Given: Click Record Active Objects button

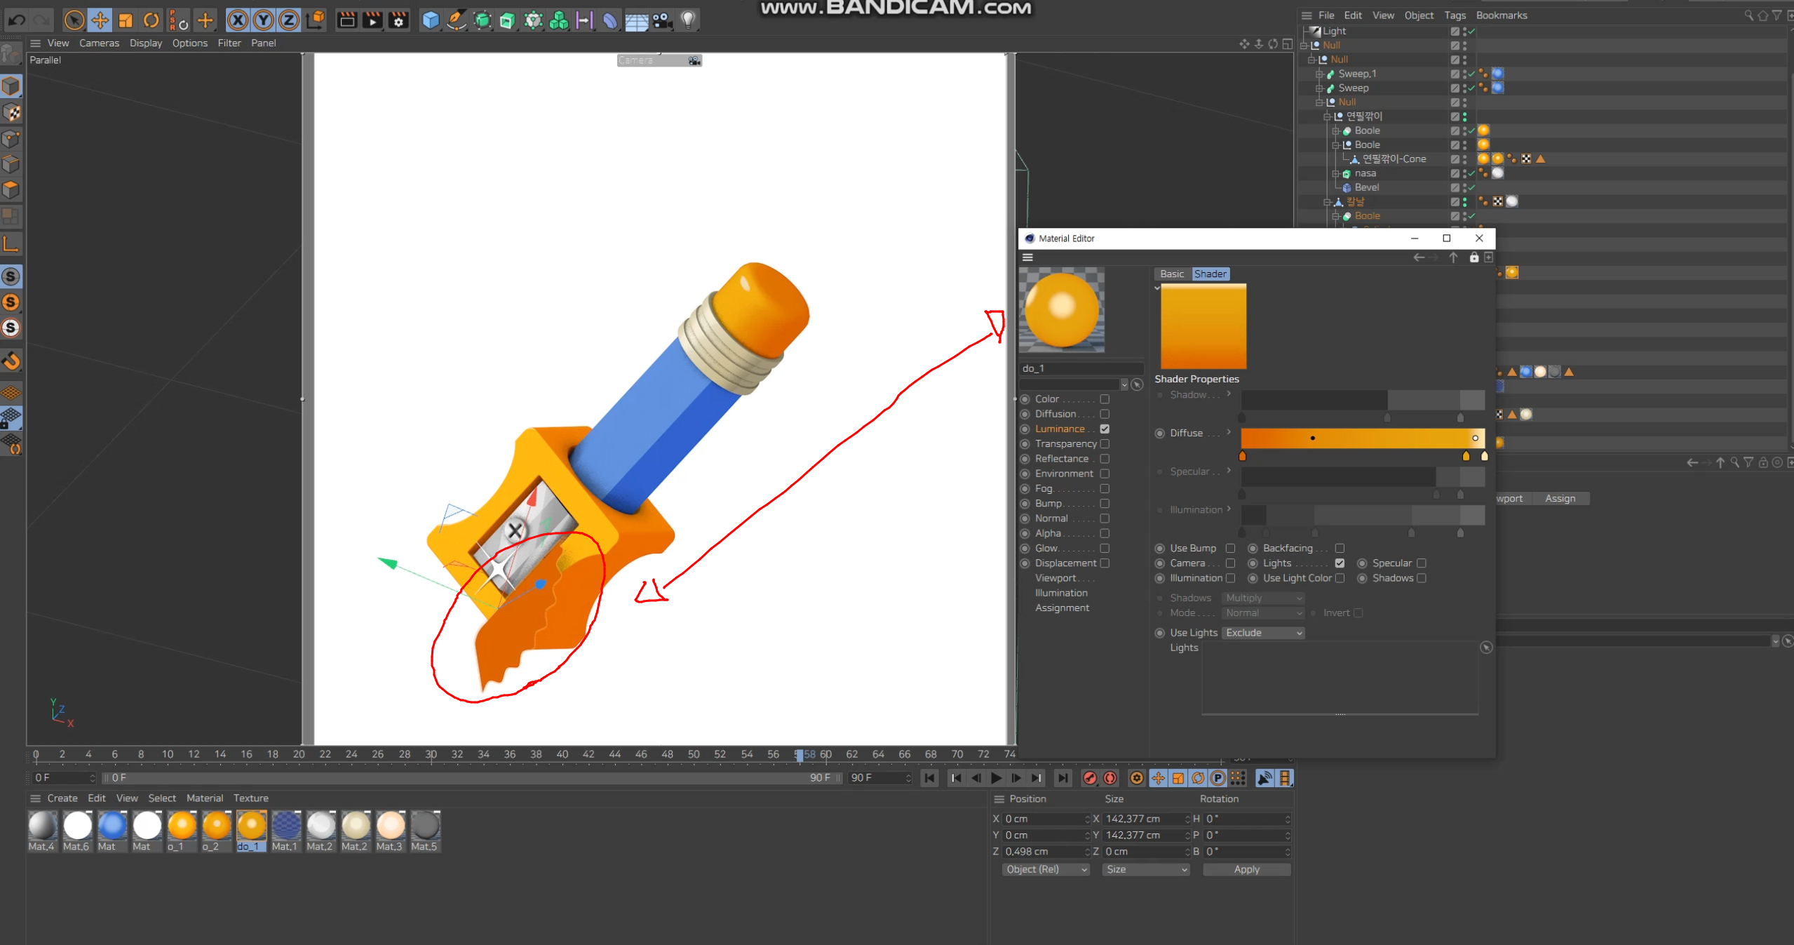Looking at the screenshot, I should click(x=1090, y=778).
